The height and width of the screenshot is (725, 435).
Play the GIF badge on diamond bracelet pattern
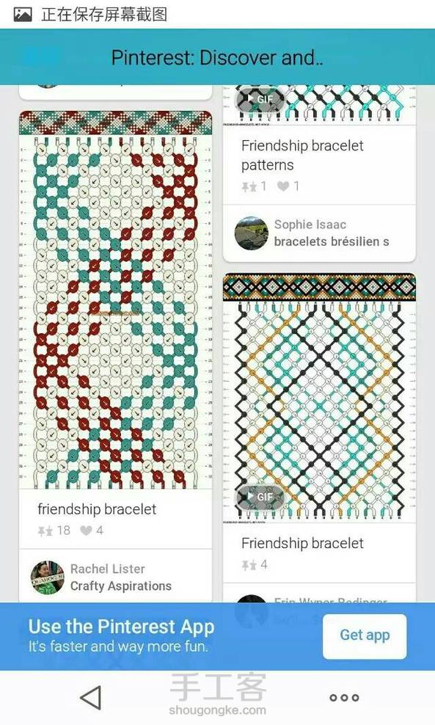[260, 497]
